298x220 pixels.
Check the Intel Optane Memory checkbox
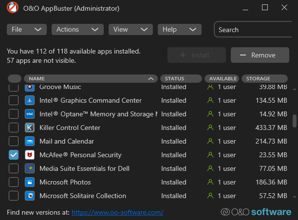(14, 114)
